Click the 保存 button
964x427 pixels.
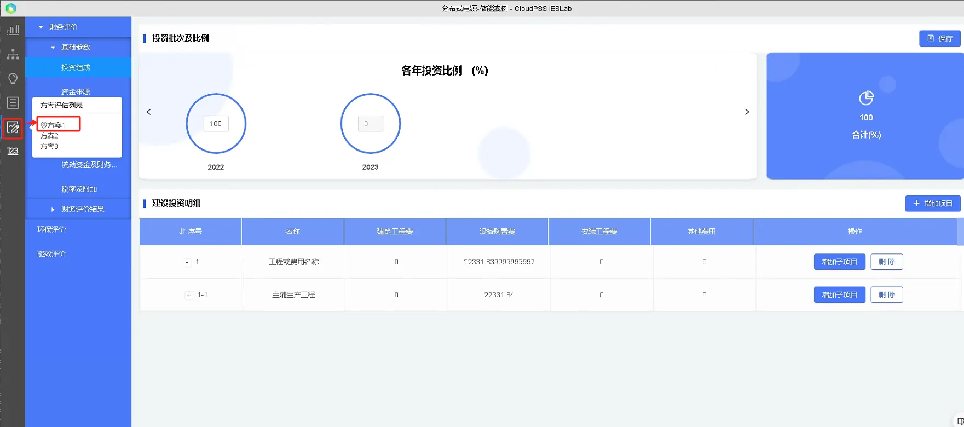939,38
